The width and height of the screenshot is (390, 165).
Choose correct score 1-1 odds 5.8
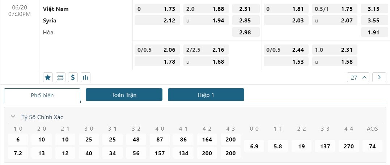tap(278, 146)
